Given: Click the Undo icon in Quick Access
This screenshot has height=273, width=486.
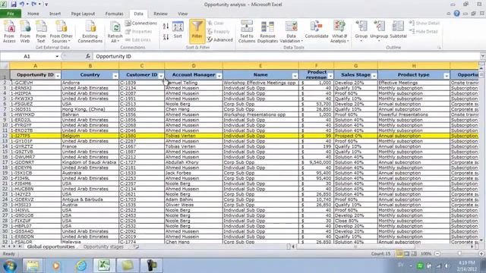Looking at the screenshot, I should click(22, 5).
